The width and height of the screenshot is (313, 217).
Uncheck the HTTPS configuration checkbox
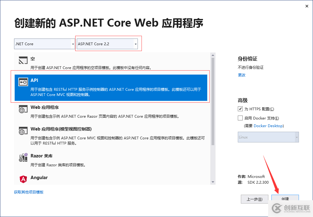point(240,109)
